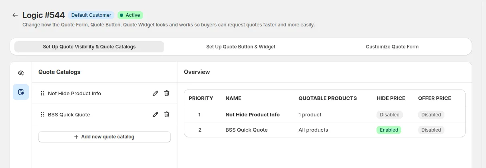The height and width of the screenshot is (168, 486).
Task: Click the Active status badge
Action: tap(130, 15)
